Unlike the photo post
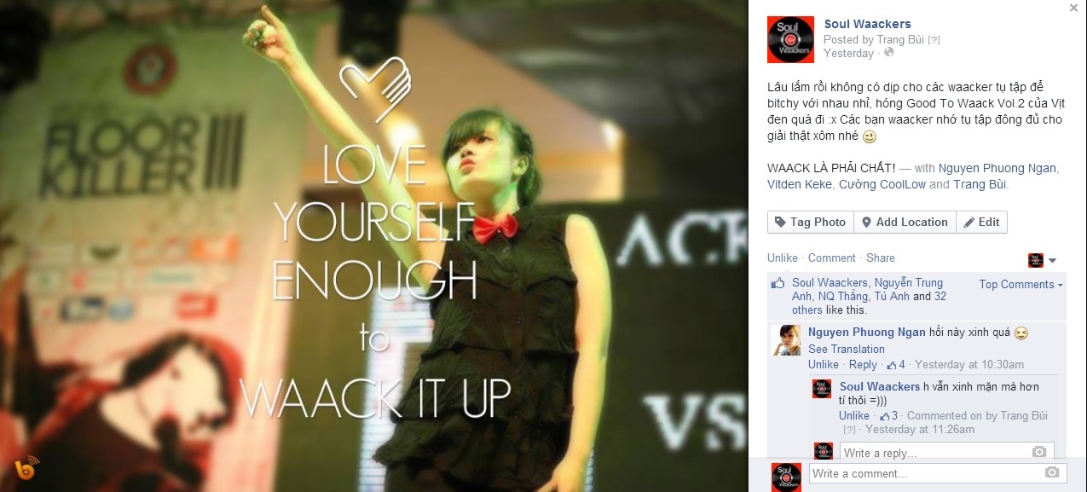The width and height of the screenshot is (1087, 492). click(x=783, y=258)
